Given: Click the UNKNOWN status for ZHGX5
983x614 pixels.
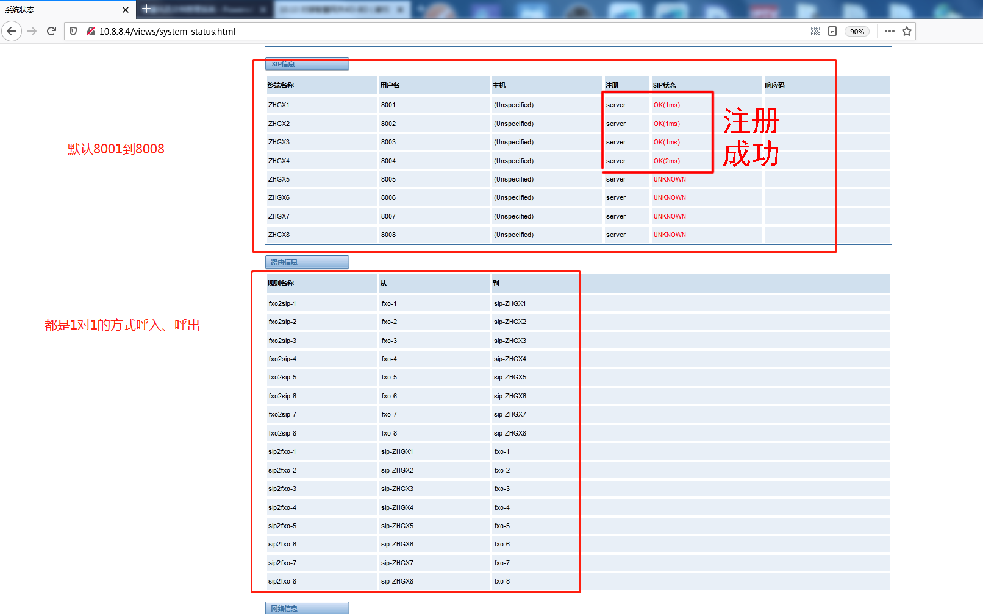Looking at the screenshot, I should click(670, 179).
